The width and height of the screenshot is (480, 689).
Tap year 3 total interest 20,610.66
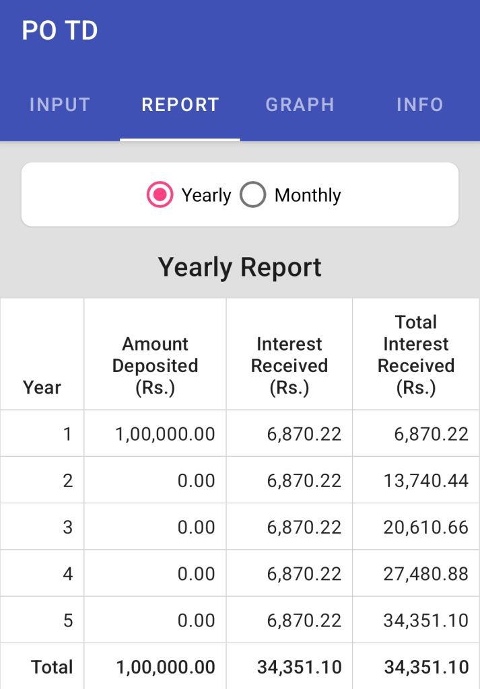[x=425, y=527]
